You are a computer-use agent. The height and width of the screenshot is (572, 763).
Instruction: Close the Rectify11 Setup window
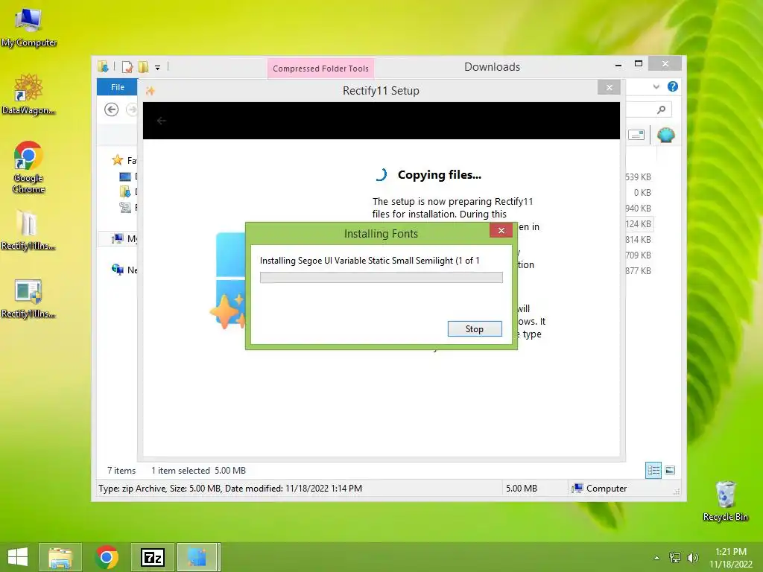click(x=609, y=88)
